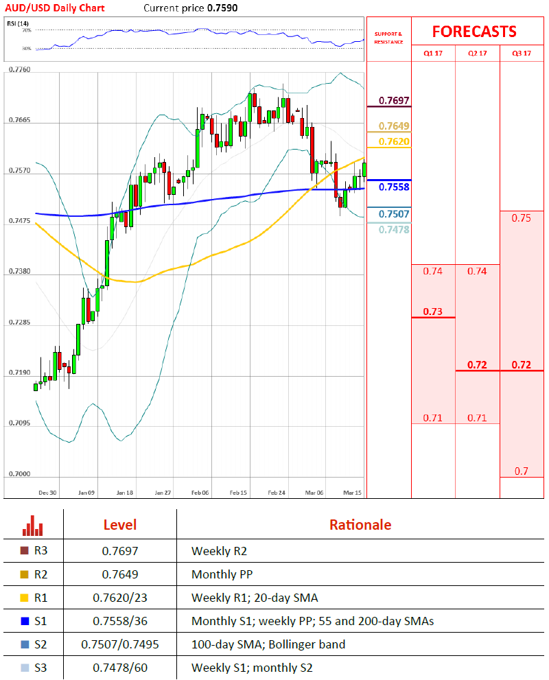Click the 0.7507/0.7495 level cell
Screen dimensions: 549x680
click(x=120, y=645)
